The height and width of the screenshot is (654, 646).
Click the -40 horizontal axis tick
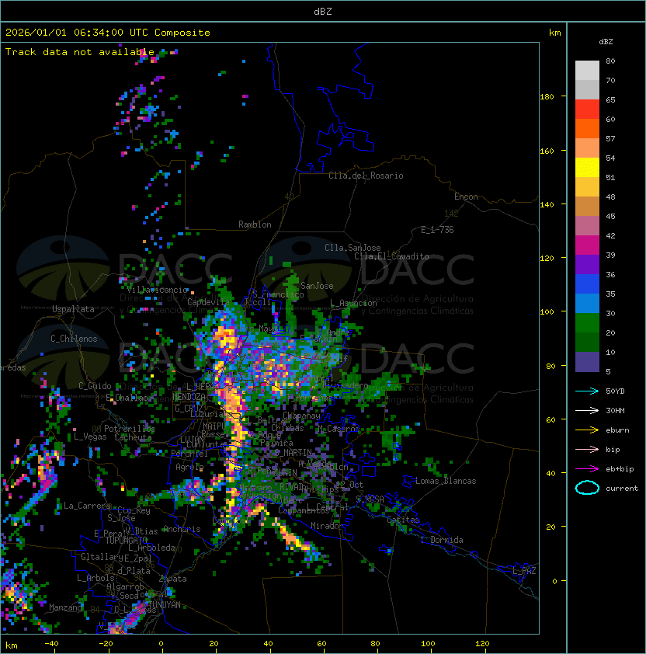tap(52, 644)
